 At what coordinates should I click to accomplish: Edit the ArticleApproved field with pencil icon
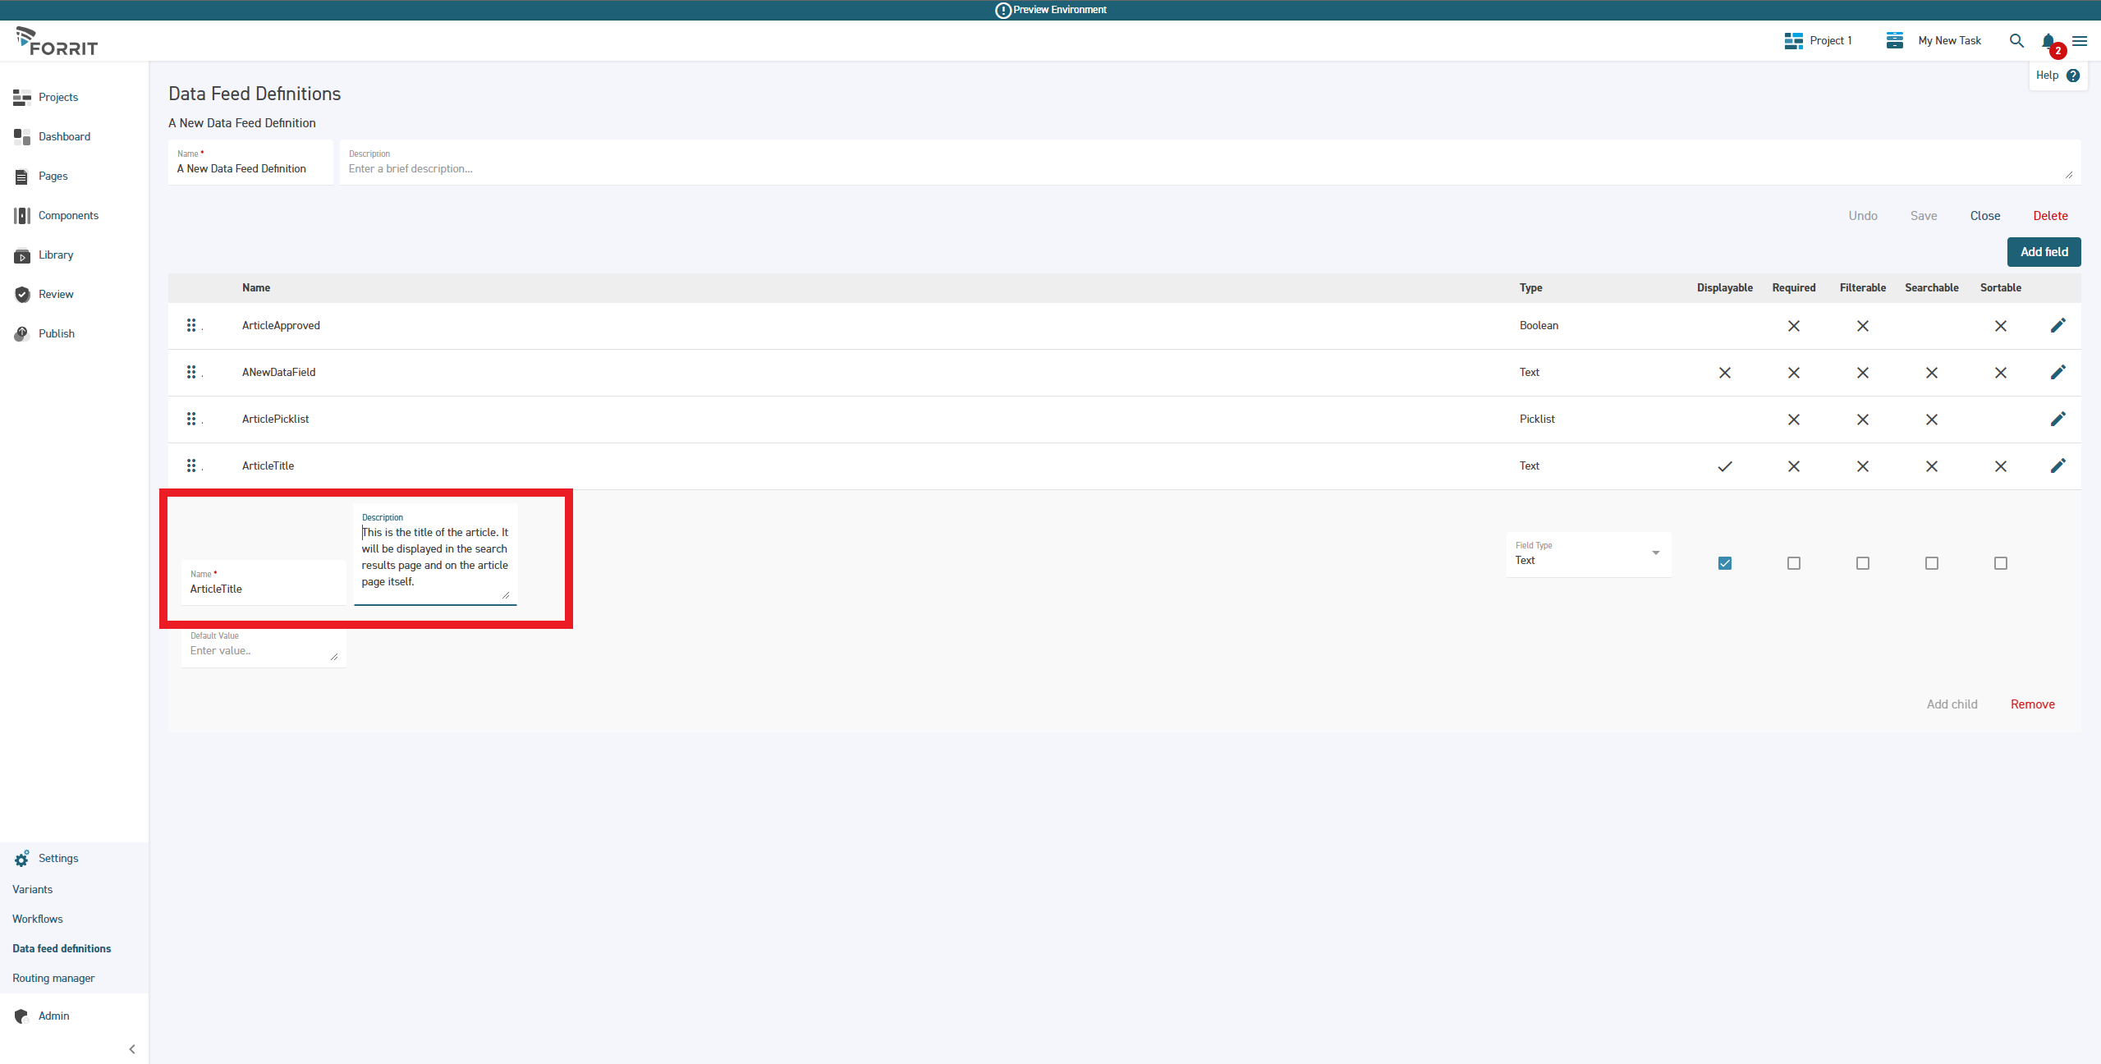(2057, 325)
